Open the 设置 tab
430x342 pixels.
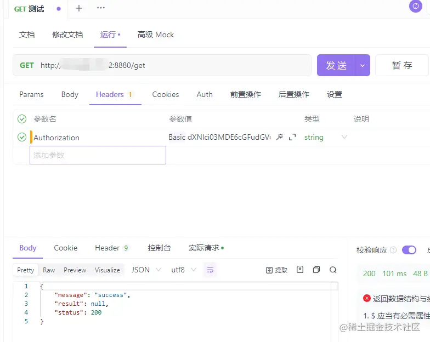335,94
